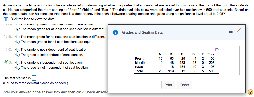Click the copy-table icon above the data table
Image resolution: width=254 pixels, height=97 pixels.
(x=217, y=49)
